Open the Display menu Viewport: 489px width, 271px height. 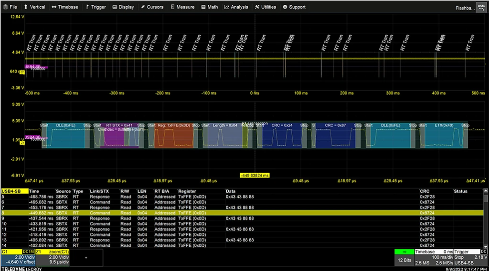coord(123,7)
